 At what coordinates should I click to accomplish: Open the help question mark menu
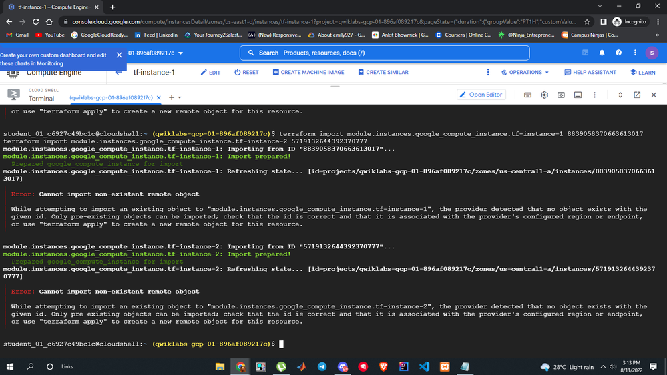pyautogui.click(x=618, y=53)
